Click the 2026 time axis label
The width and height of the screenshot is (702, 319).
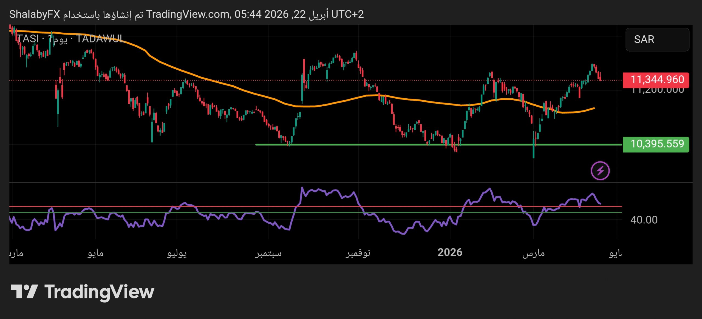coord(450,252)
